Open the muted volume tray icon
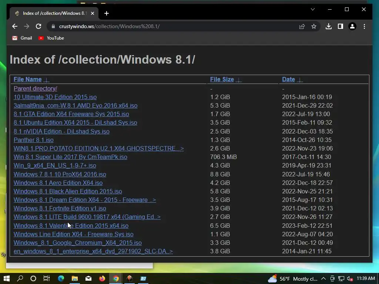The height and width of the screenshot is (284, 379). point(350,279)
